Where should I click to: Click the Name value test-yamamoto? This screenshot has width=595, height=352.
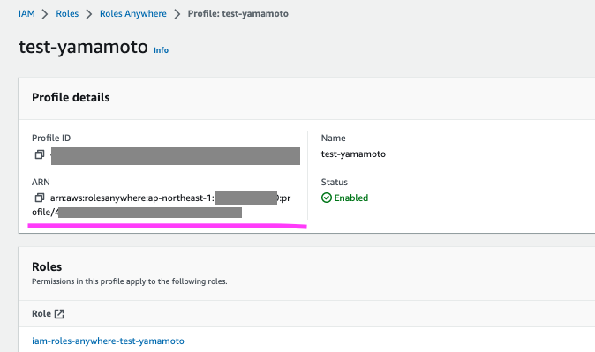(353, 154)
